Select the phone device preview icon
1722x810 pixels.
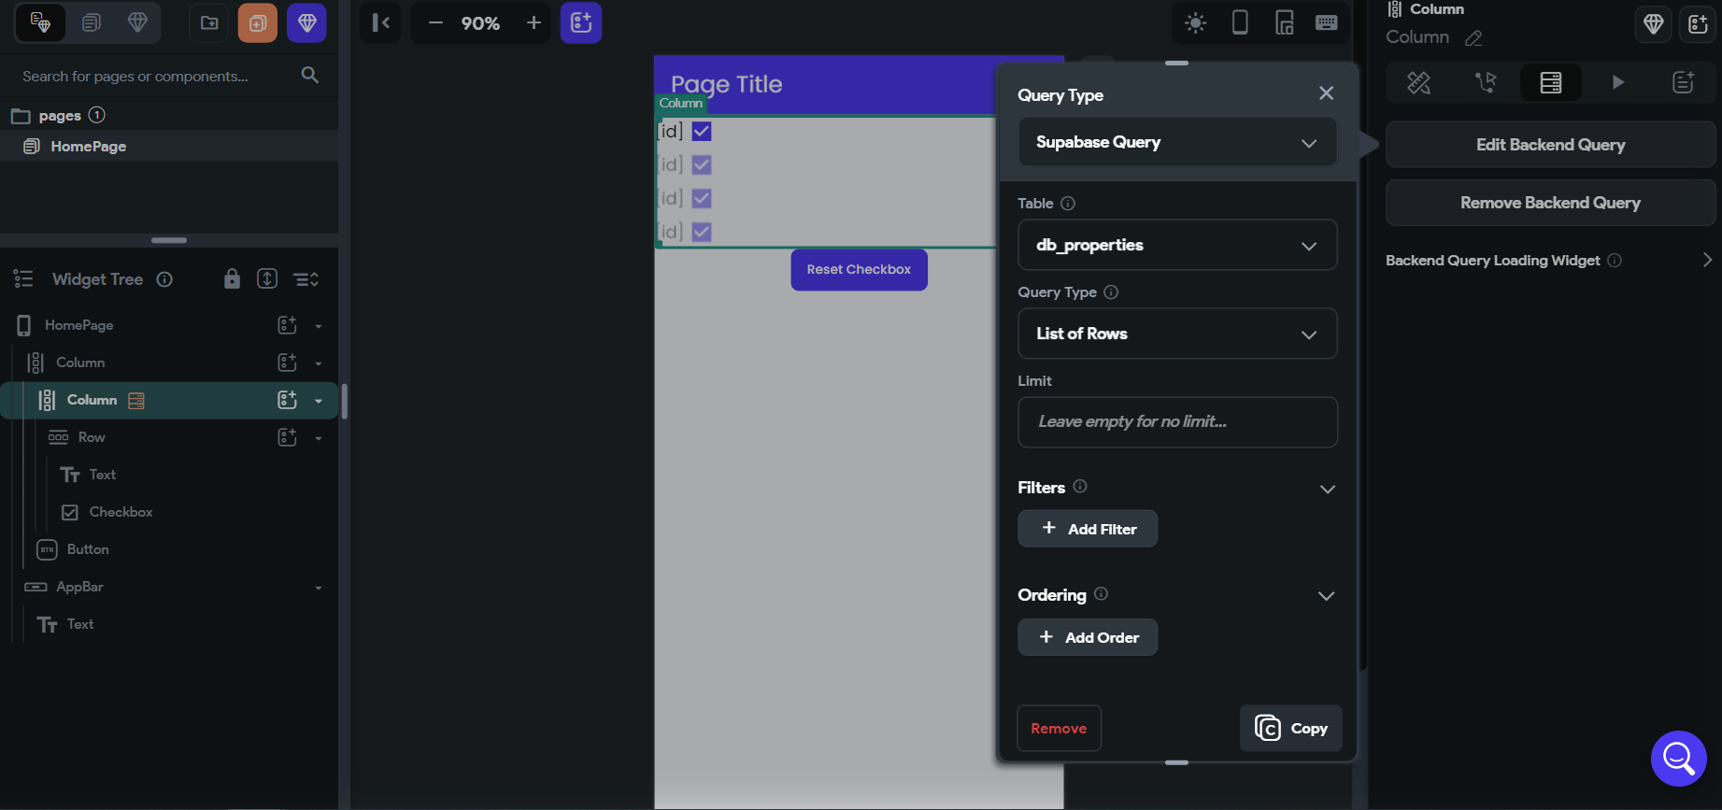[x=1240, y=22]
